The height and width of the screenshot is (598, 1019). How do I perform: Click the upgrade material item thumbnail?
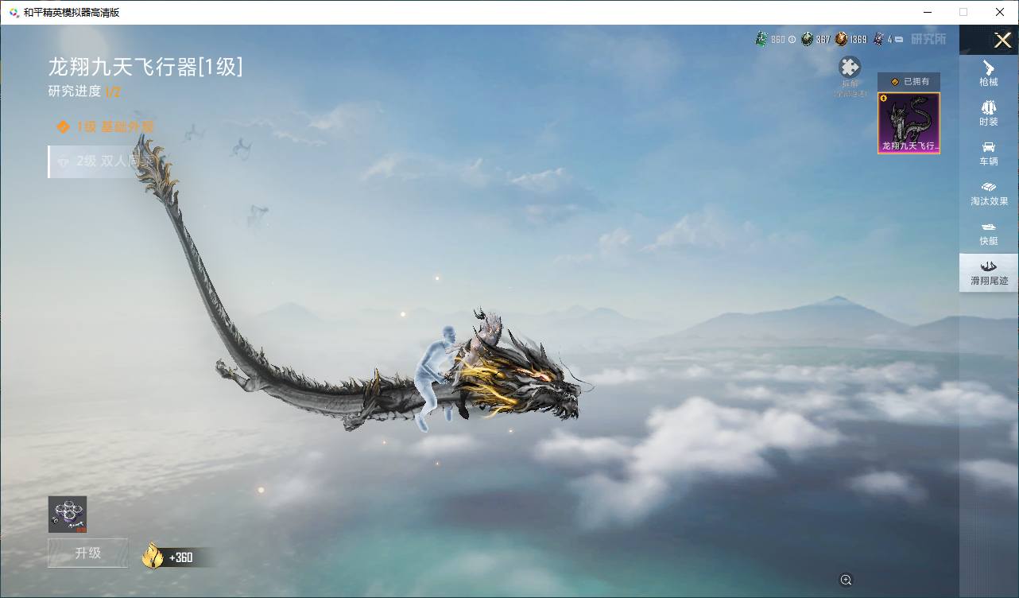click(x=68, y=515)
